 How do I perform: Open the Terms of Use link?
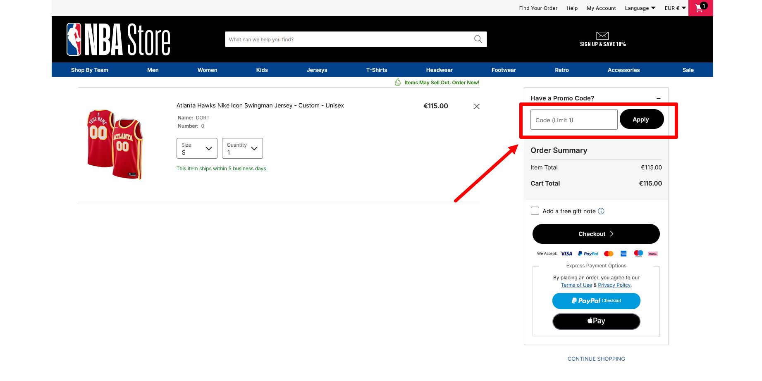(x=576, y=285)
